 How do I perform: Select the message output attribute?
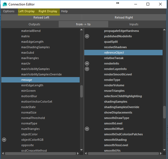pyautogui.click(x=27, y=80)
